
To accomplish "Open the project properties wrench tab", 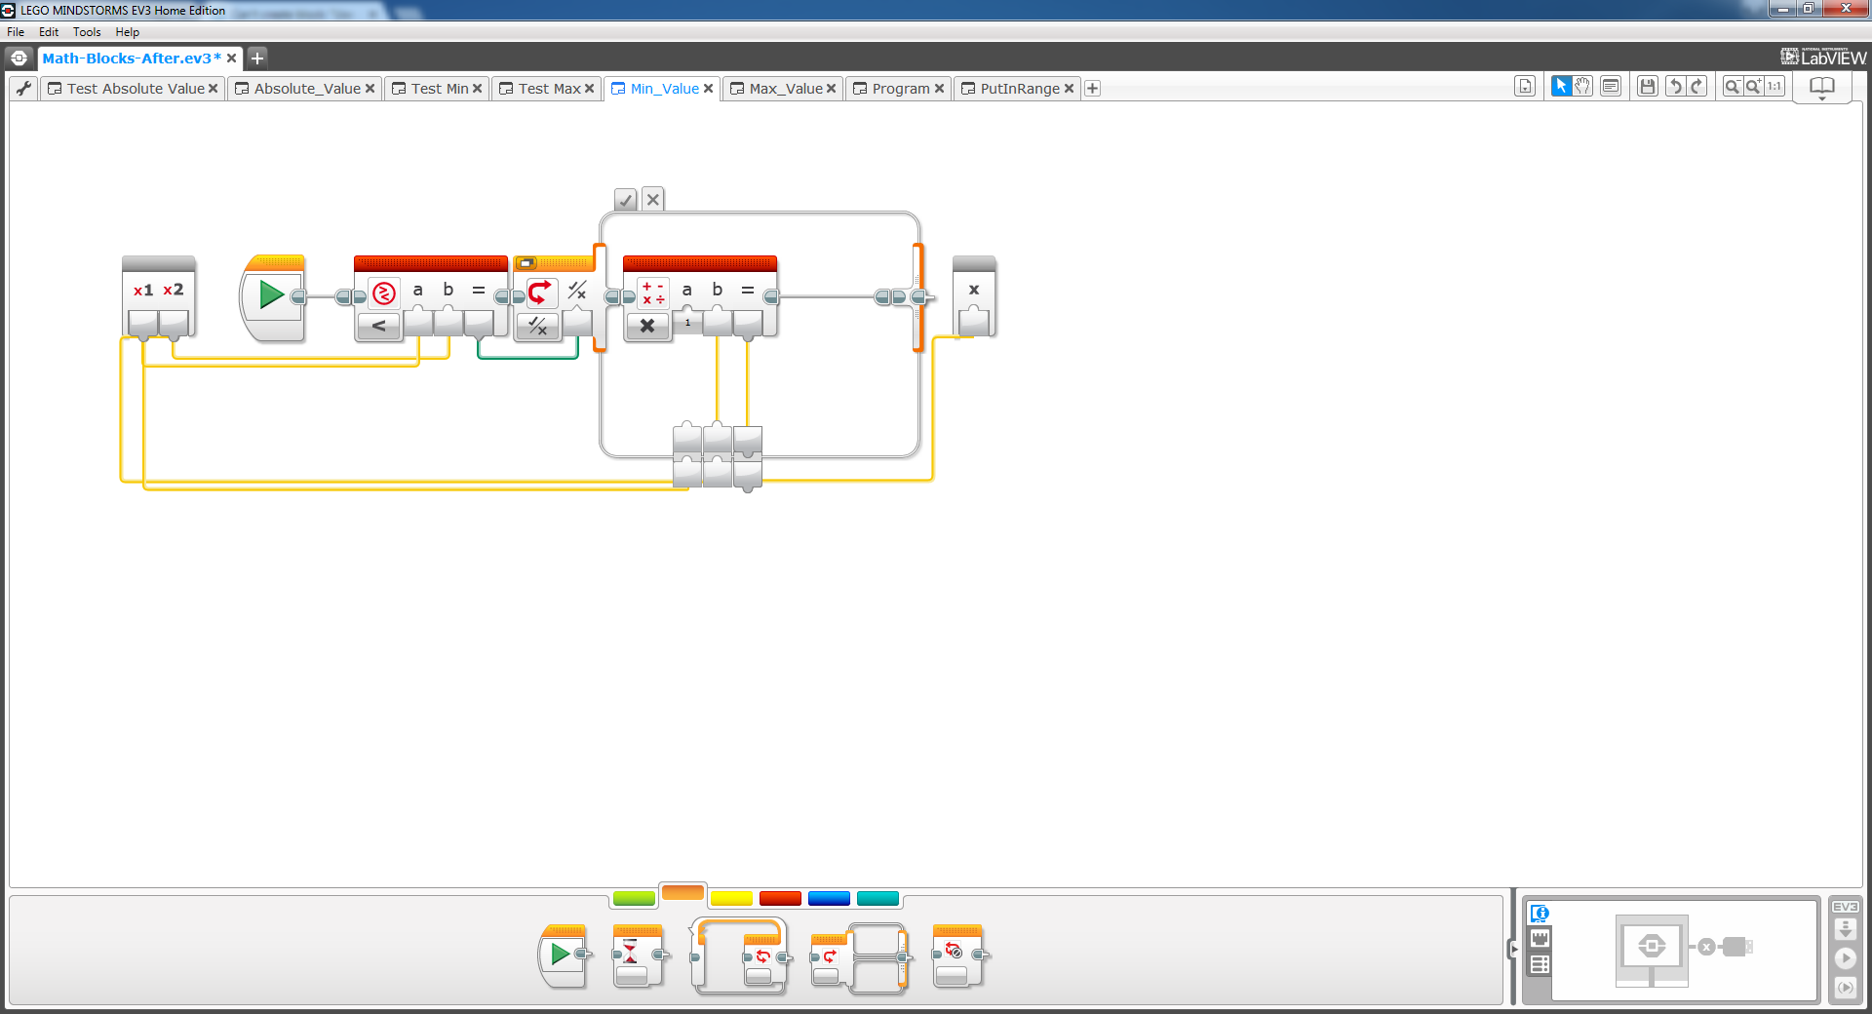I will (23, 88).
